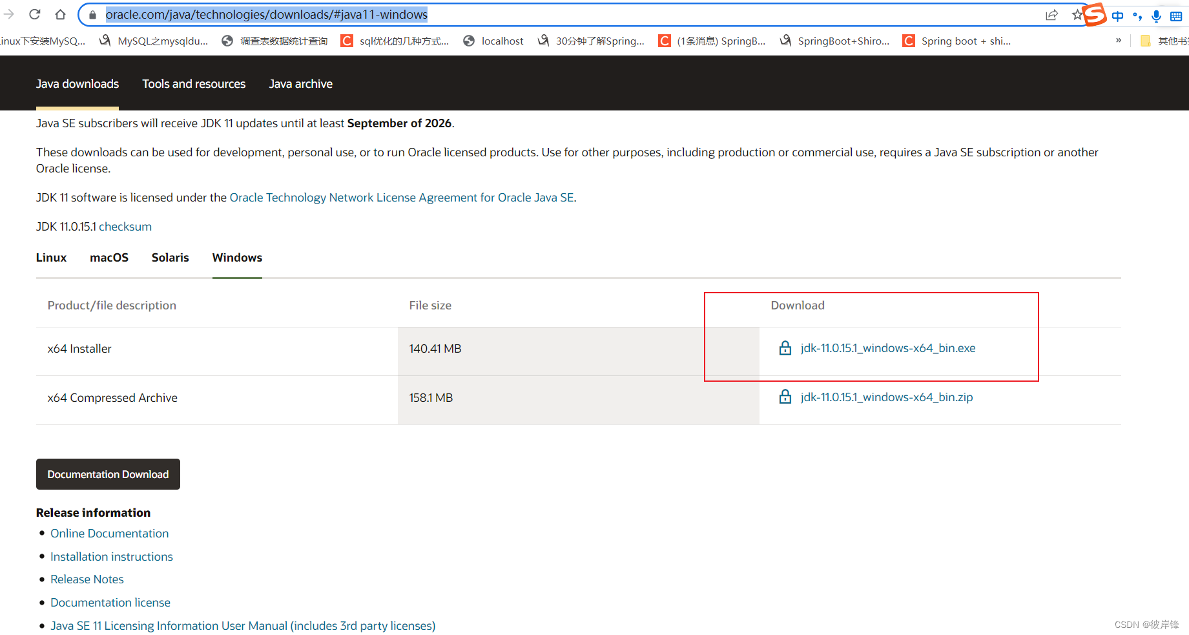Click the share page icon in address bar
This screenshot has height=635, width=1189.
pyautogui.click(x=1051, y=15)
